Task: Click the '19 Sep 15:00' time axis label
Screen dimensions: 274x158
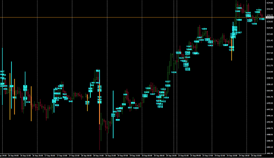Action: (135, 155)
